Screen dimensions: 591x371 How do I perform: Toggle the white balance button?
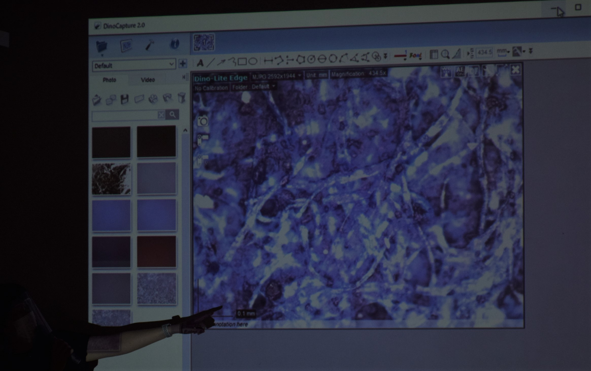point(446,72)
